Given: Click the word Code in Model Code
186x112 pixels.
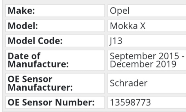Looking at the screenshot, I should pyautogui.click(x=50, y=41).
